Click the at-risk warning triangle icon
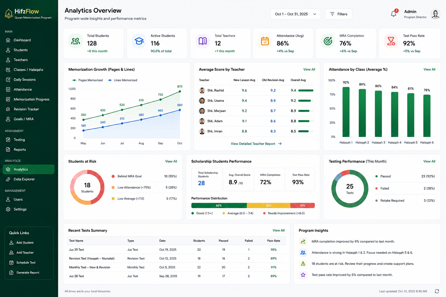 point(303,264)
